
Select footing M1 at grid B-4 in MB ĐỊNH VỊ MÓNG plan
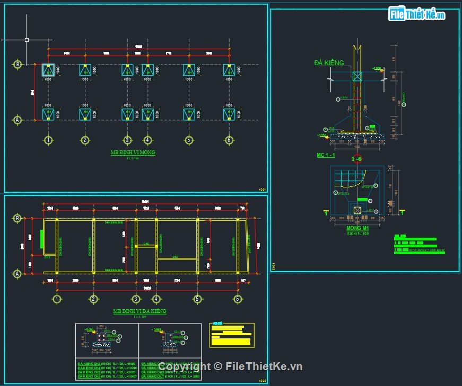[148, 70]
